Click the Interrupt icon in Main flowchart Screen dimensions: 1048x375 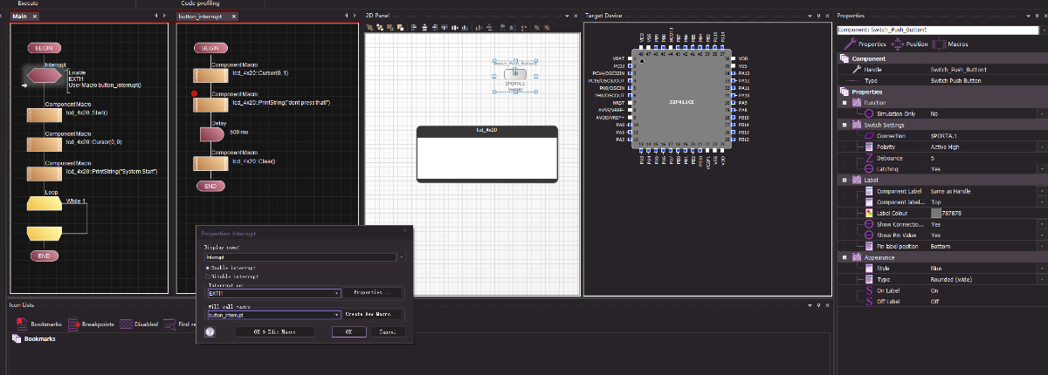[43, 78]
